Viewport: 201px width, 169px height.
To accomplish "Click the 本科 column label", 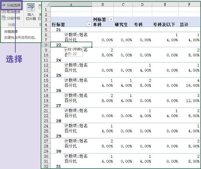I will pyautogui.click(x=97, y=24).
